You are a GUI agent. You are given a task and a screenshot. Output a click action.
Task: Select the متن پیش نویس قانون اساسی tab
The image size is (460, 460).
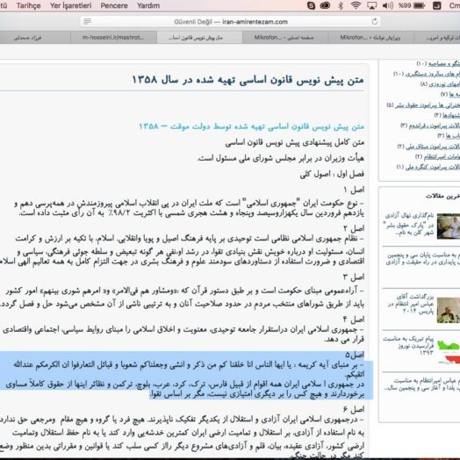coord(199,38)
